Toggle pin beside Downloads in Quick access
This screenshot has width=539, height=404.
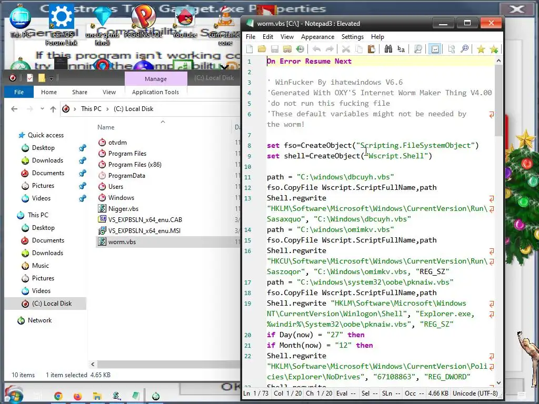(83, 160)
